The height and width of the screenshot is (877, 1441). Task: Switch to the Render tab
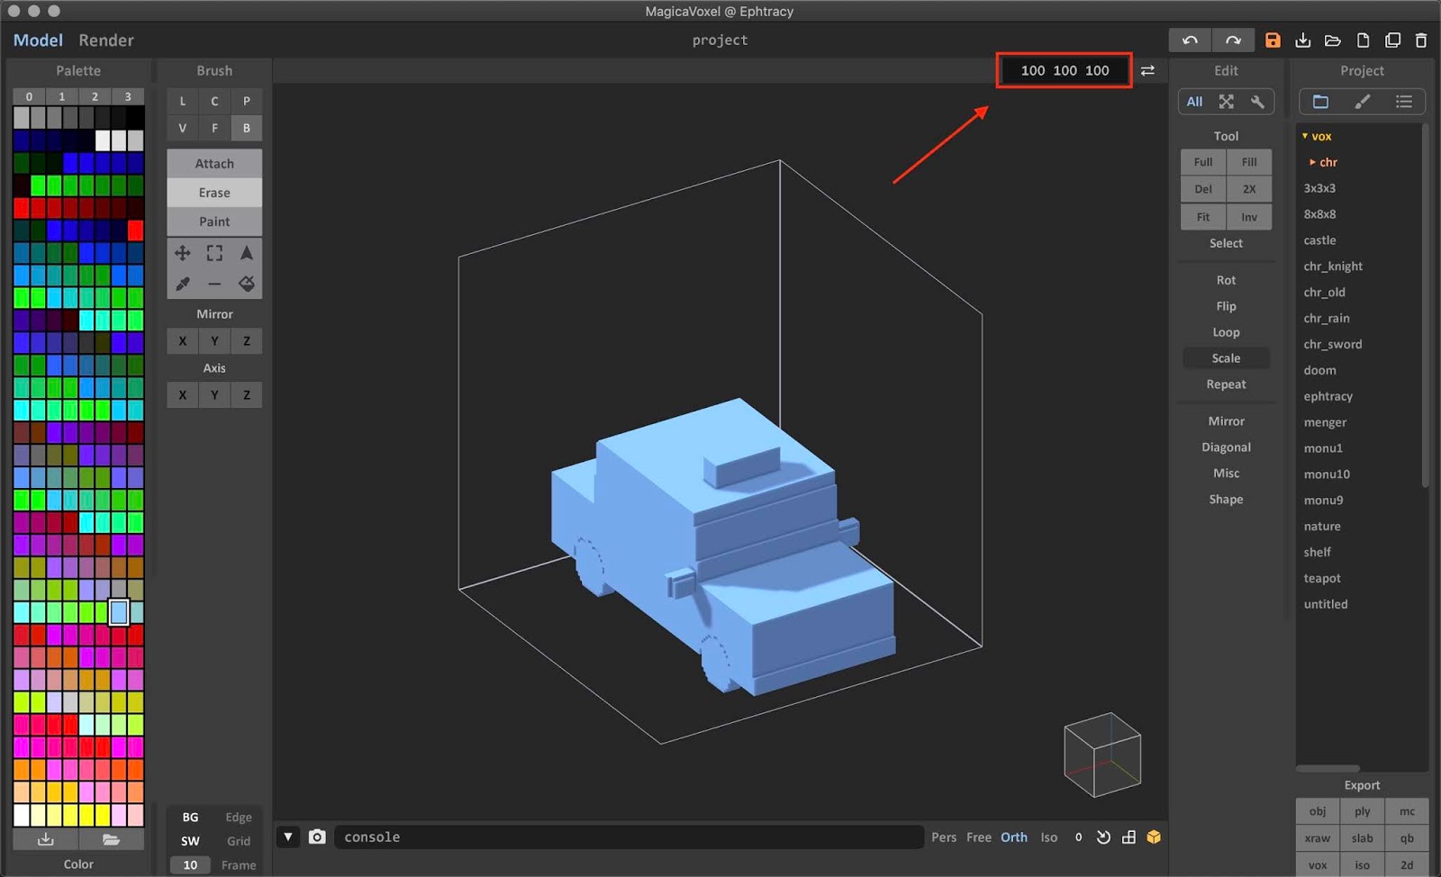coord(106,41)
